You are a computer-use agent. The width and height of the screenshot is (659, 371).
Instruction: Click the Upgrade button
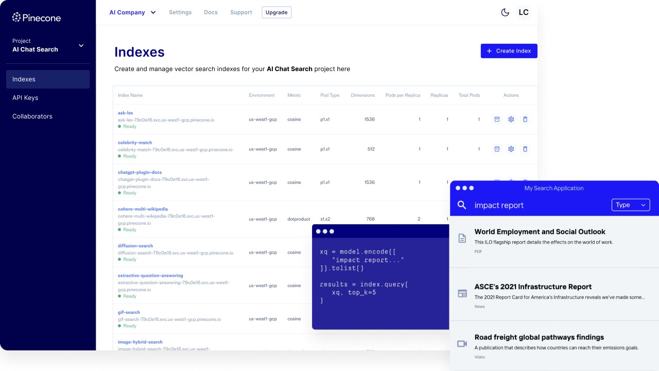coord(276,12)
